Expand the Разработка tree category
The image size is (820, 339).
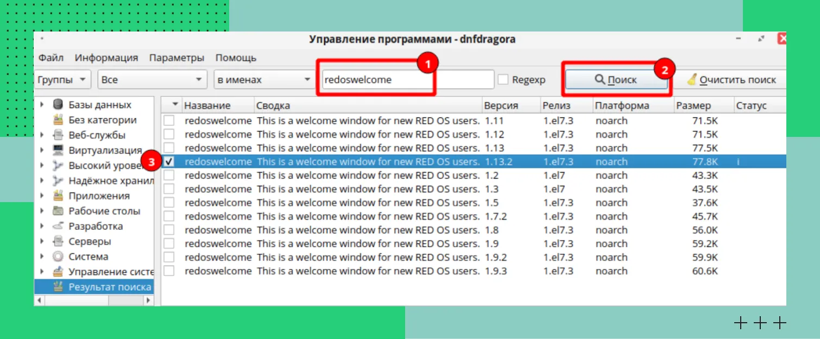tap(42, 227)
